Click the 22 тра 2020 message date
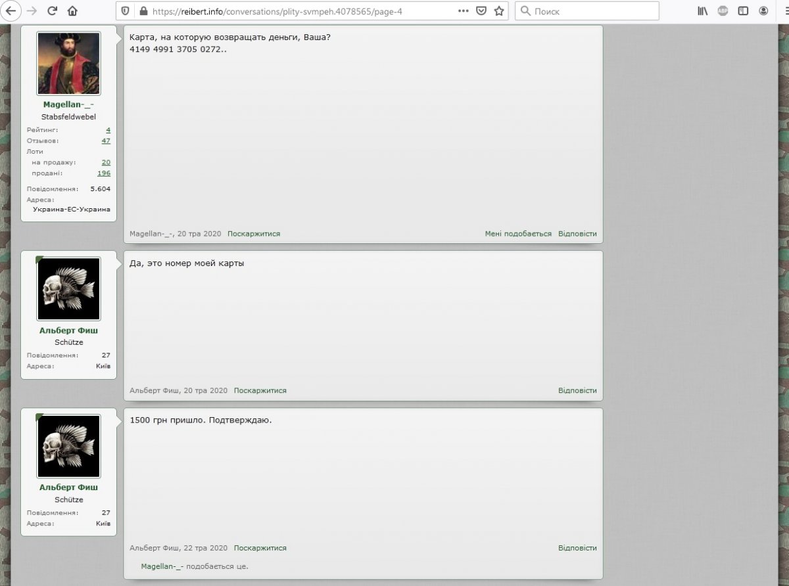789x586 pixels. point(206,548)
